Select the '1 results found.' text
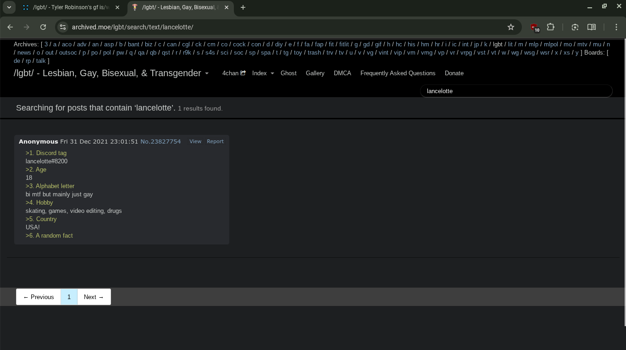Screen dimensions: 626x350 click(x=200, y=108)
